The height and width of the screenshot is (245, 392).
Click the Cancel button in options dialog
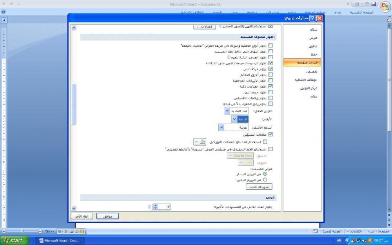click(82, 216)
